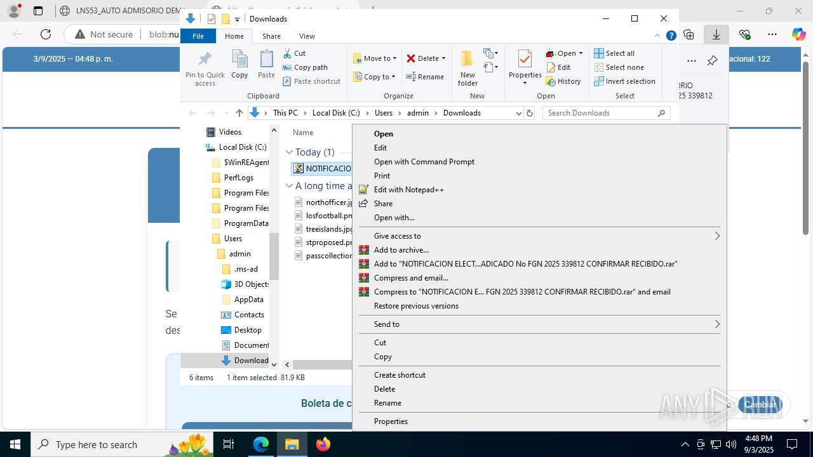Viewport: 813px width, 457px height.
Task: Switch to the Share ribbon tab
Action: click(271, 36)
